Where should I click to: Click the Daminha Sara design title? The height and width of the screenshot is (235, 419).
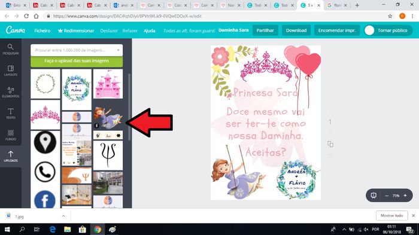[x=233, y=30]
